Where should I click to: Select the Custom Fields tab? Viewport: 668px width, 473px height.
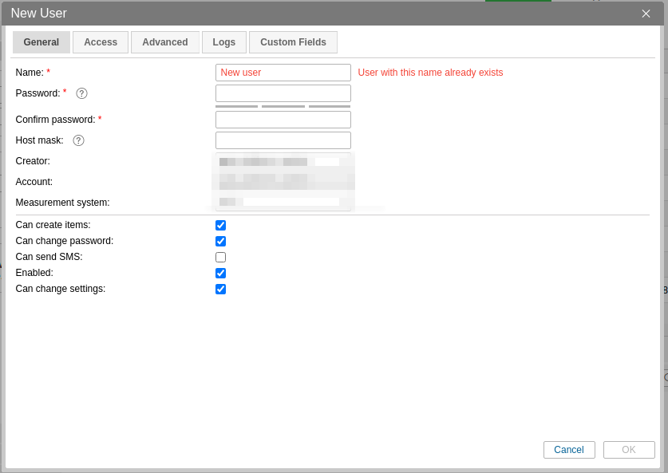pyautogui.click(x=293, y=42)
